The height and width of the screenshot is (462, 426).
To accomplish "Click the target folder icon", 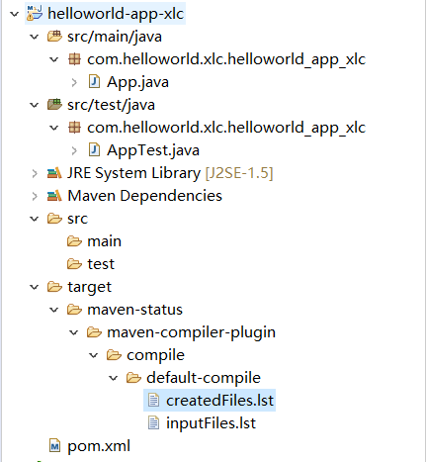I will (x=54, y=287).
